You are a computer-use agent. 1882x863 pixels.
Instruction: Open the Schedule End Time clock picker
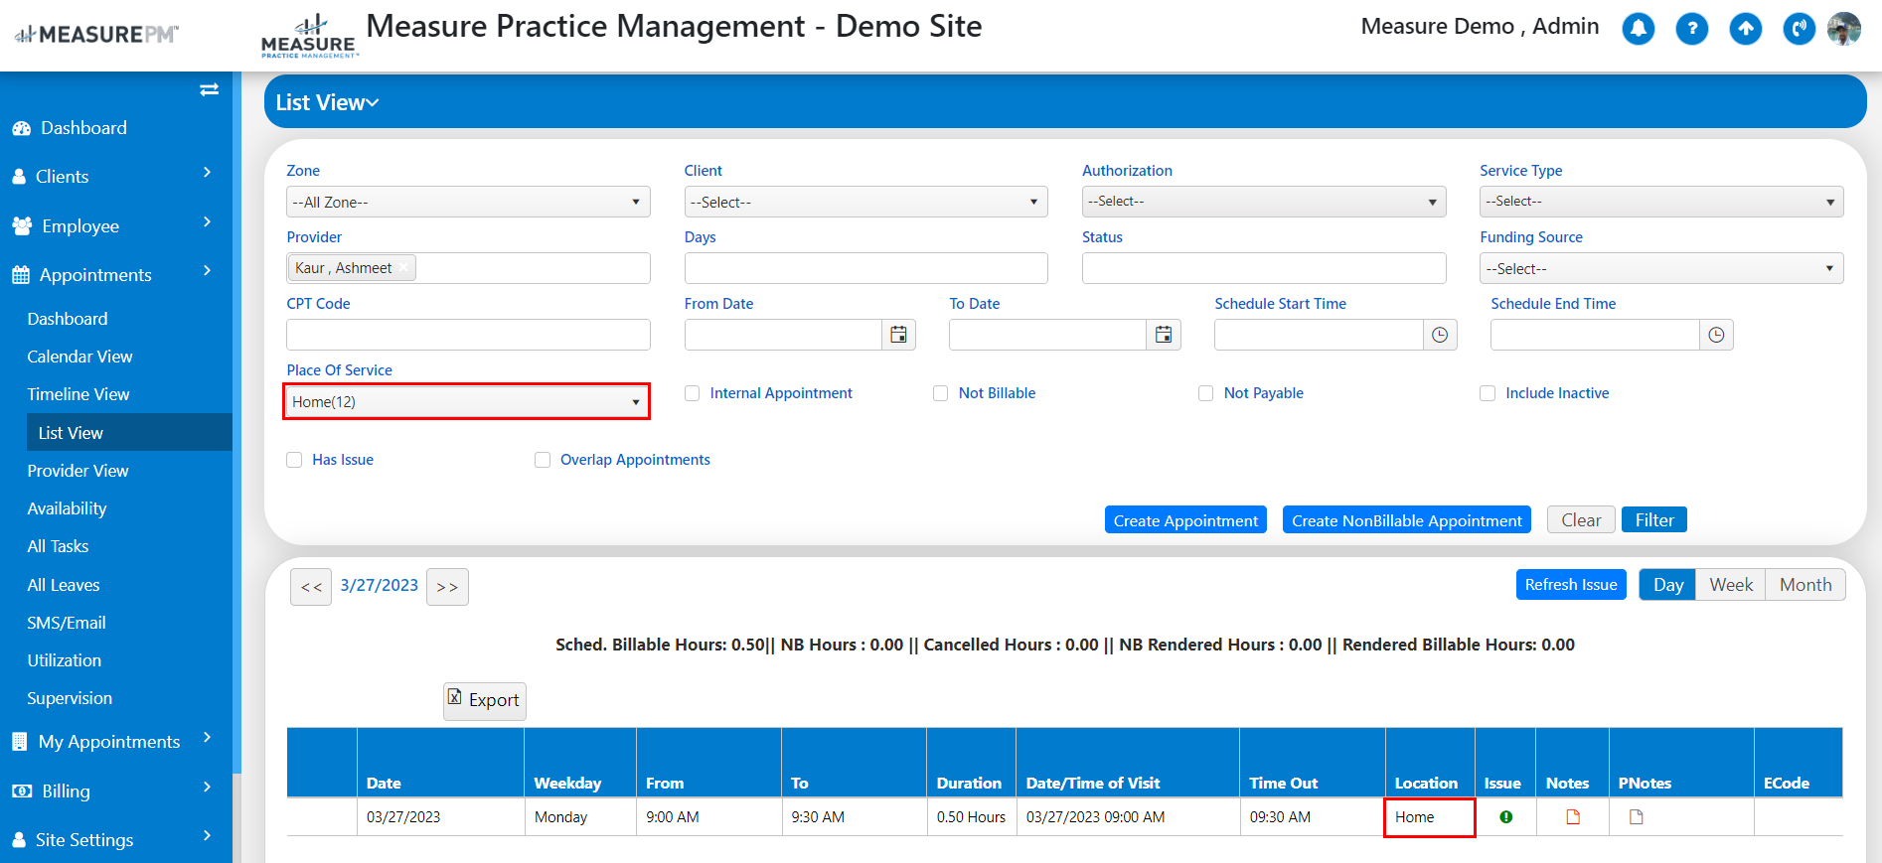[1716, 335]
